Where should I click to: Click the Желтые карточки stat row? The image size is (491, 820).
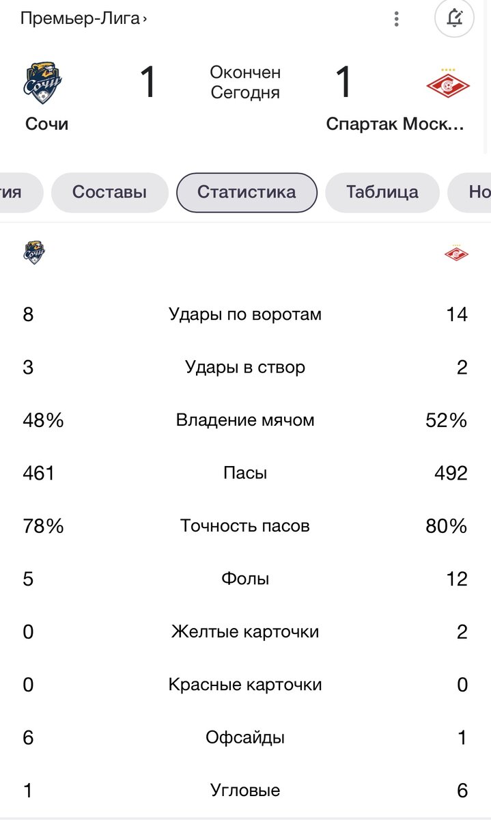pos(246,631)
